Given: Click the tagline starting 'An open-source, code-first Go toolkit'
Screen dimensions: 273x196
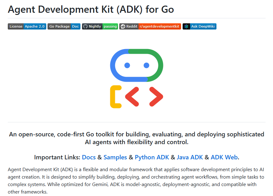Looking at the screenshot, I should click(x=137, y=138).
